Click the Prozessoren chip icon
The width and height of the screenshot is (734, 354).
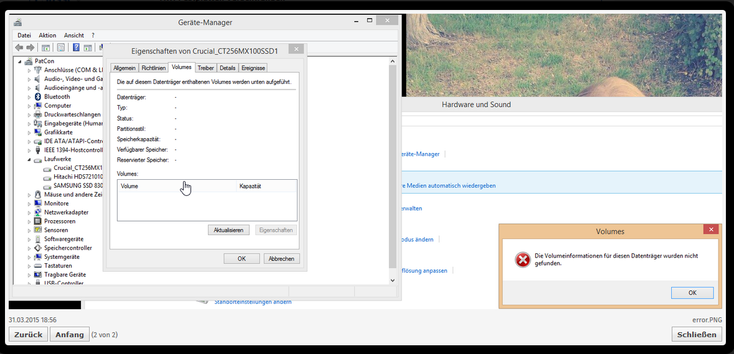39,221
